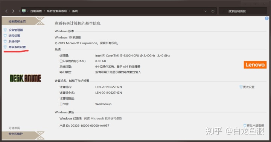Click the 8.00 GB RAM value
The width and height of the screenshot is (271, 142).
pyautogui.click(x=100, y=61)
